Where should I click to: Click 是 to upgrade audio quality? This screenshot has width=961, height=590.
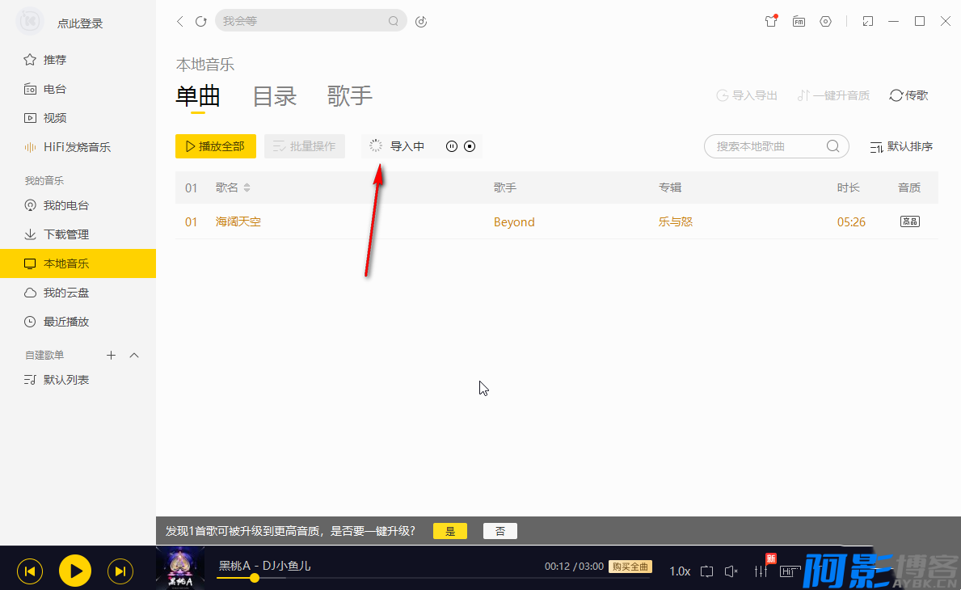450,531
